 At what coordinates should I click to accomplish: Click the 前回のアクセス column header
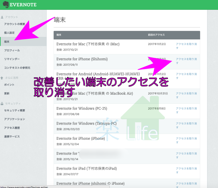[156, 35]
